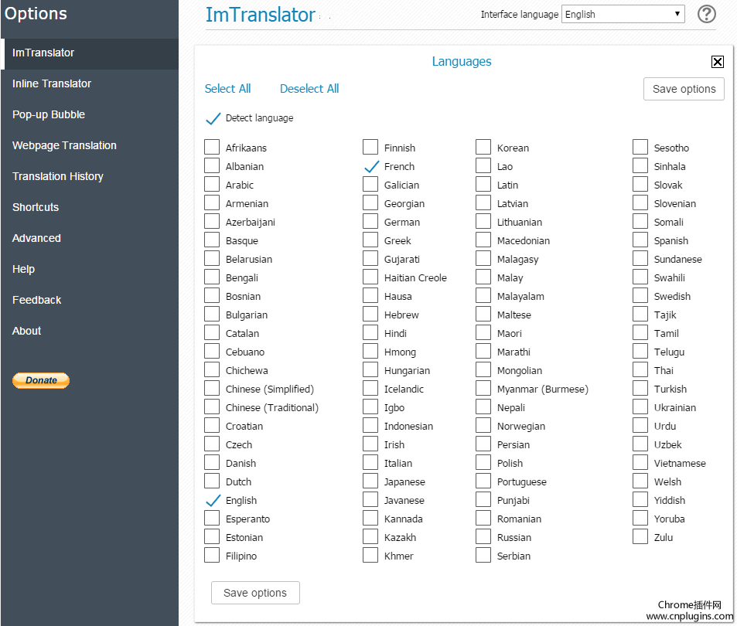Click the yellow Donate button
Image resolution: width=737 pixels, height=626 pixels.
(41, 380)
